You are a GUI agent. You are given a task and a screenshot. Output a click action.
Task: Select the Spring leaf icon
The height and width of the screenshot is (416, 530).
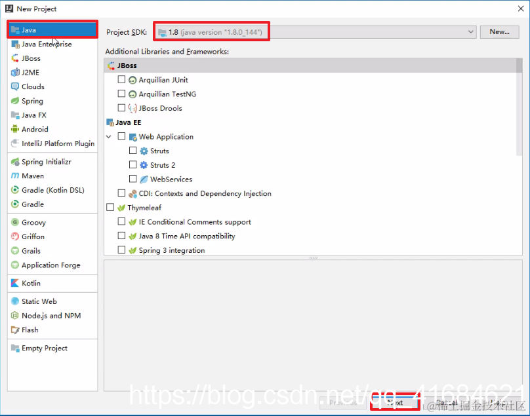[x=15, y=101]
